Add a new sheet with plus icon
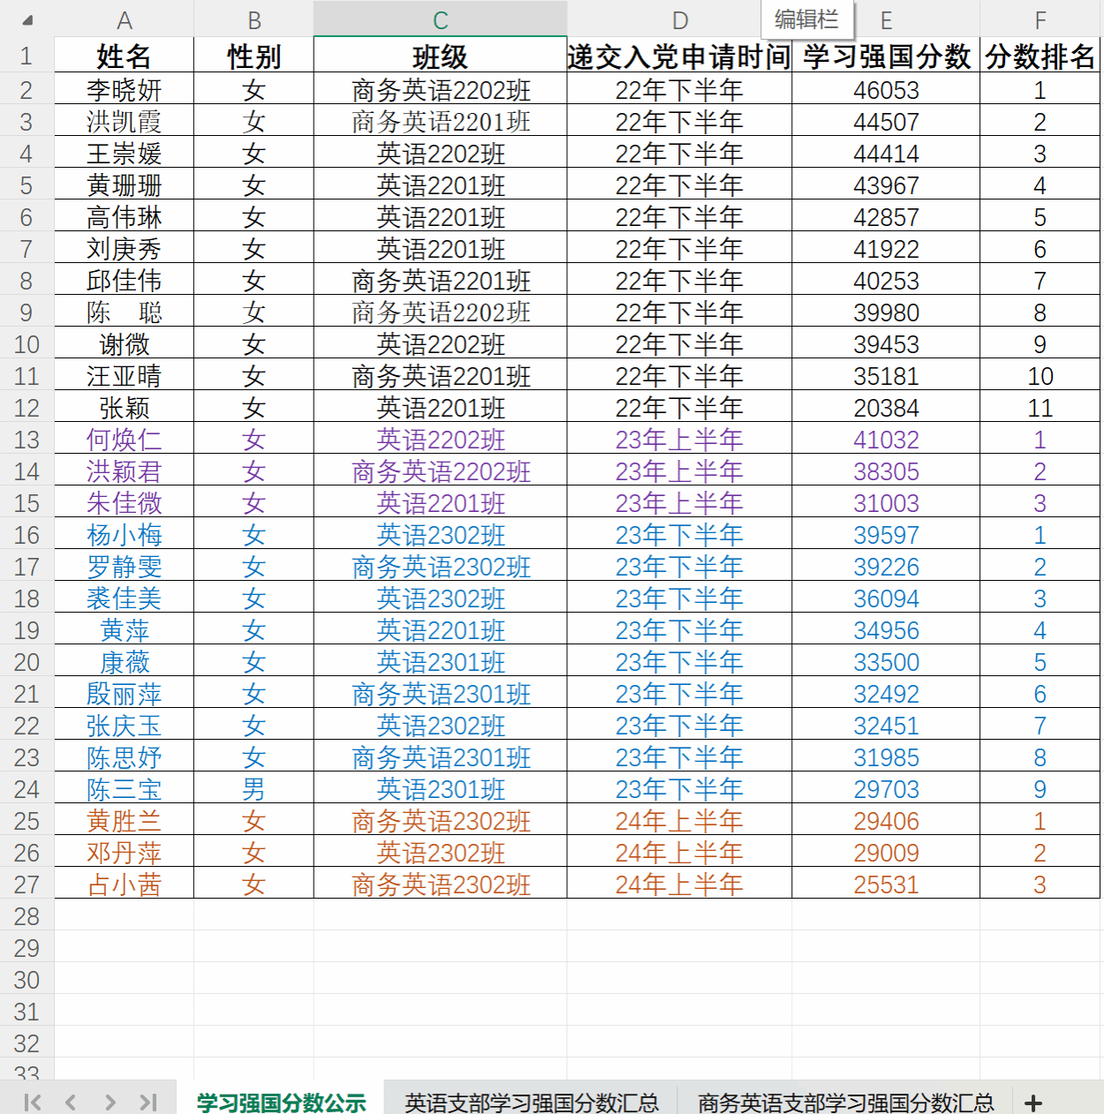Screen dimensions: 1104x1114 tap(1033, 1103)
